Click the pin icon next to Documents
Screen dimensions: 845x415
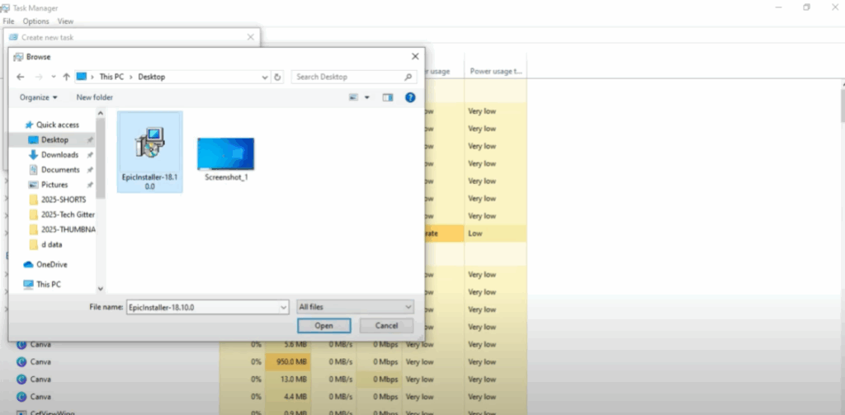[90, 170]
